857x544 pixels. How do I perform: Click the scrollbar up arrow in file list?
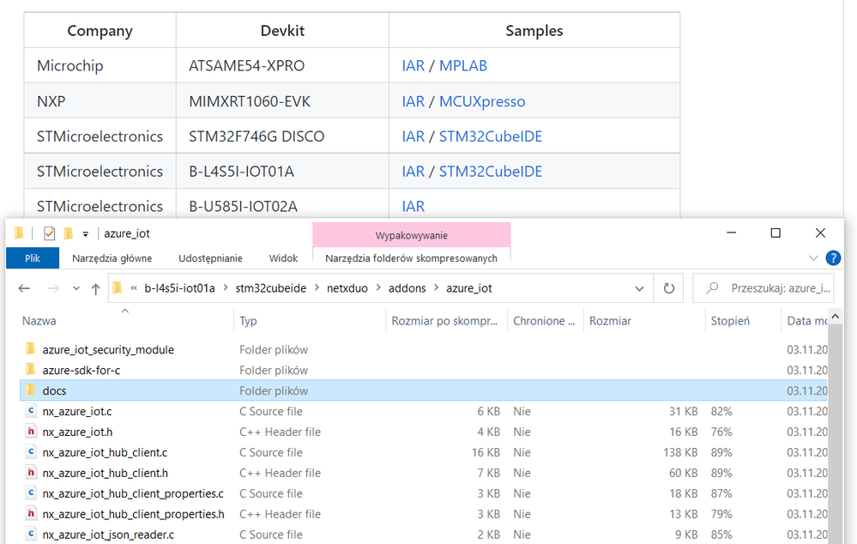pyautogui.click(x=836, y=317)
